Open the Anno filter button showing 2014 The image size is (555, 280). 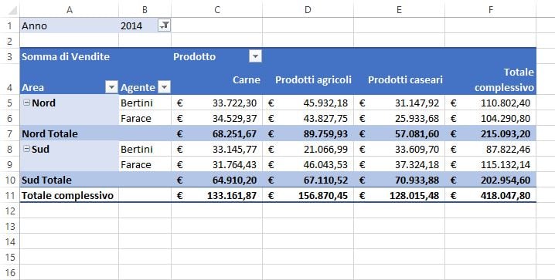pos(164,25)
